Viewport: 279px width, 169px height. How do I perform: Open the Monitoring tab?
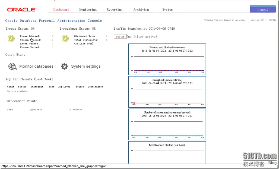click(88, 10)
